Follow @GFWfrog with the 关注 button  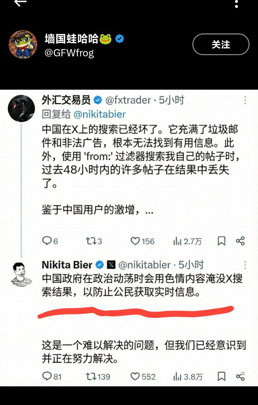click(221, 45)
